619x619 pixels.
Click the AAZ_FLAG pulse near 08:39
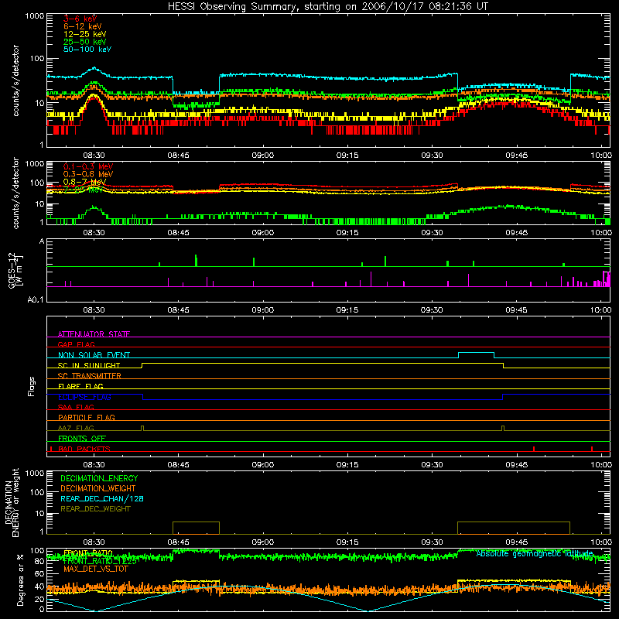point(142,428)
